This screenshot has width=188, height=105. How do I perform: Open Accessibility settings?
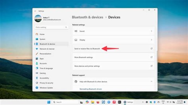click(51, 78)
